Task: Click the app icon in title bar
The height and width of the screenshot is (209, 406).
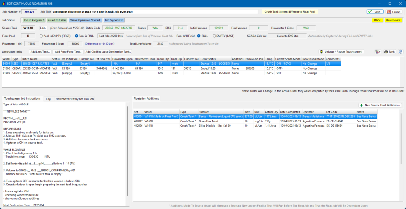Action: 3,3
